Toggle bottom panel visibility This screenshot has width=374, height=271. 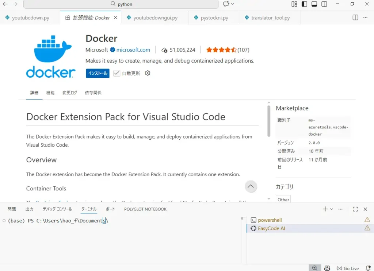pos(314,4)
